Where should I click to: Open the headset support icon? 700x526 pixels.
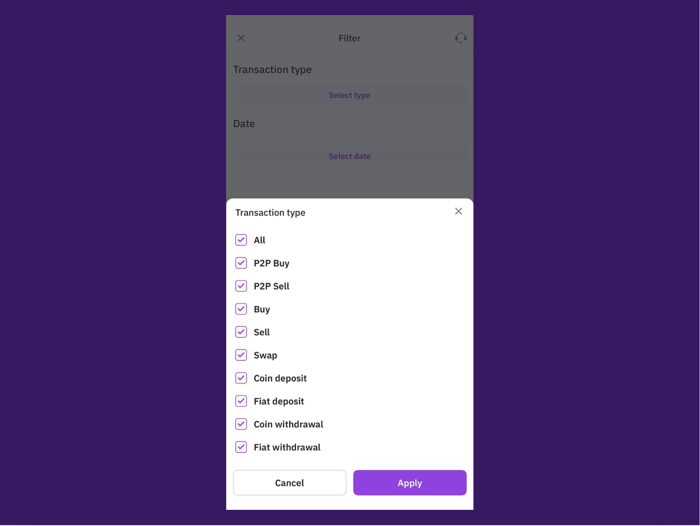click(461, 38)
